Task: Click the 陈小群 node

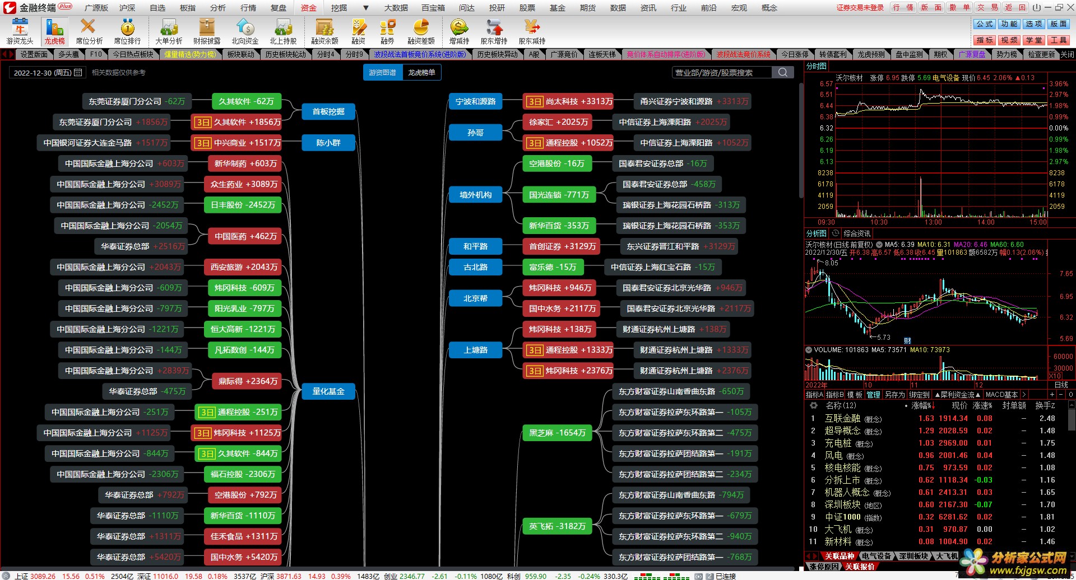Action: point(328,143)
